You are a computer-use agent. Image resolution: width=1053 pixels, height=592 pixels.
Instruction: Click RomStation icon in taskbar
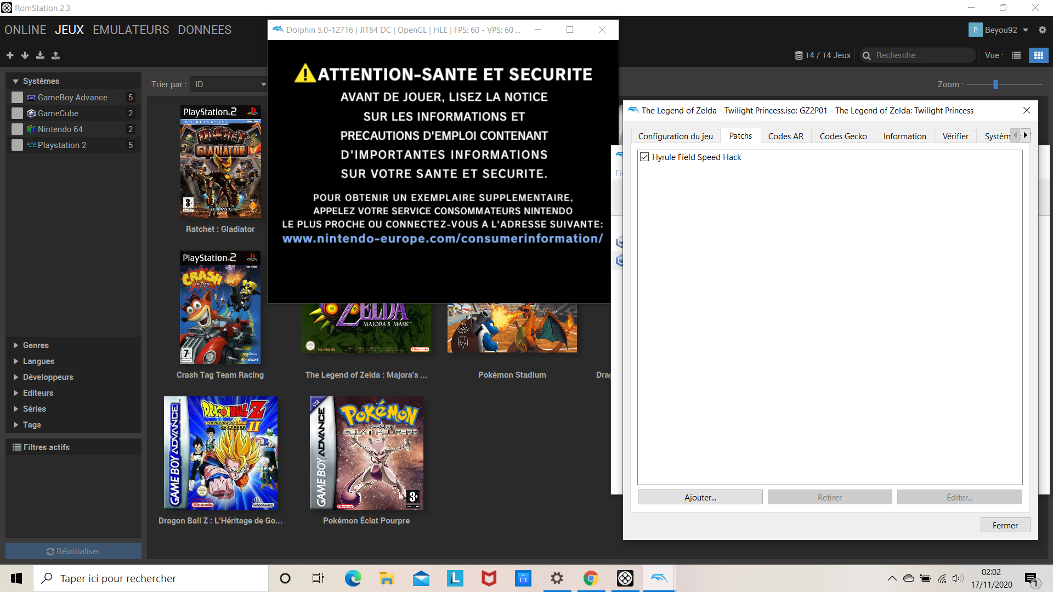tap(625, 578)
